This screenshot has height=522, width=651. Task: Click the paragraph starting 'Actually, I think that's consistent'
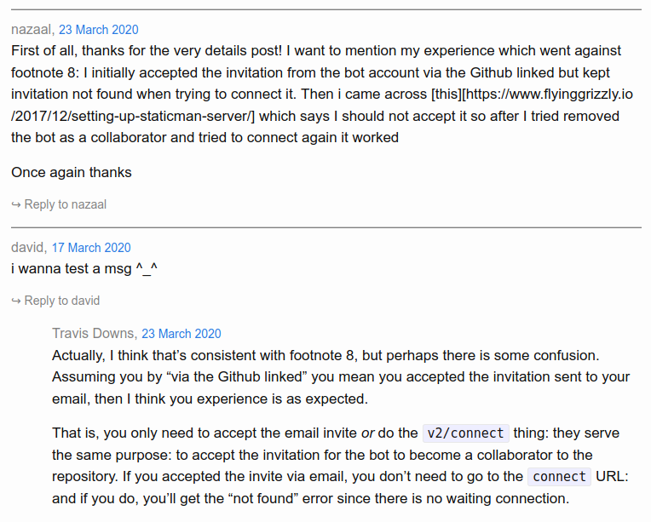coord(341,377)
